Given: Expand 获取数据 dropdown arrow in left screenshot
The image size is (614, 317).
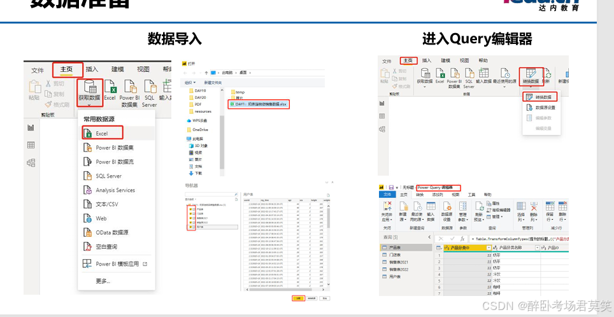Looking at the screenshot, I should 89,105.
